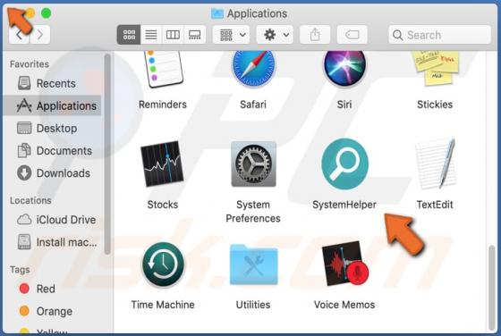
Task: Open the Utilities folder
Action: (x=254, y=265)
